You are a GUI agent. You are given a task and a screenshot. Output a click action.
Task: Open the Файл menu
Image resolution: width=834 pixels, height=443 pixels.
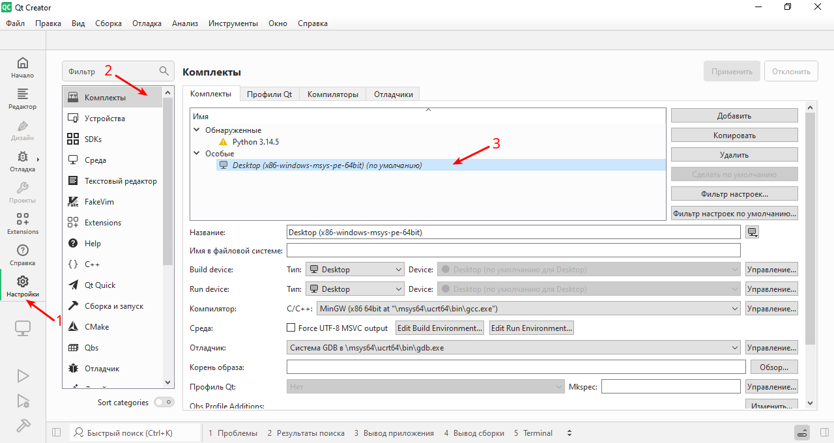(x=16, y=23)
